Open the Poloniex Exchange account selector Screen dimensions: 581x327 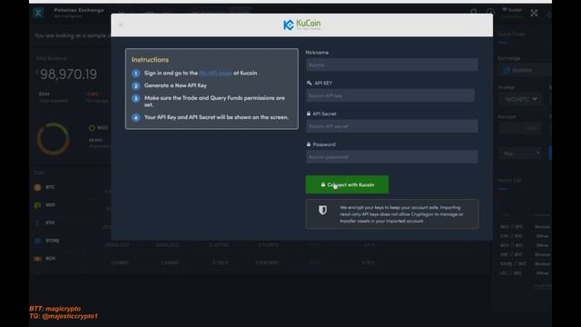coord(79,13)
